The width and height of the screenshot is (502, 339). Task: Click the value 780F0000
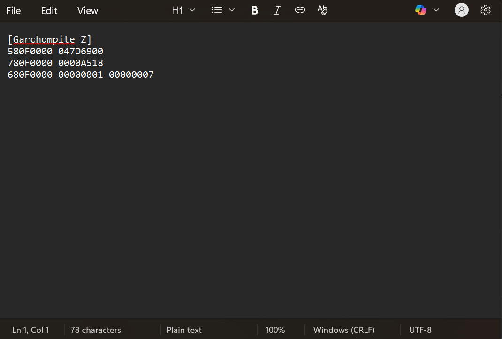pos(30,63)
